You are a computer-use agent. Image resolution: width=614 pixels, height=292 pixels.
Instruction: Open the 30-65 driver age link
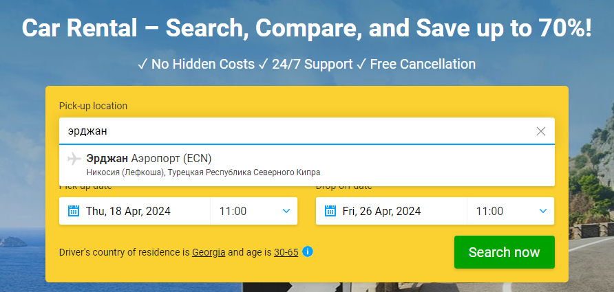click(x=286, y=252)
